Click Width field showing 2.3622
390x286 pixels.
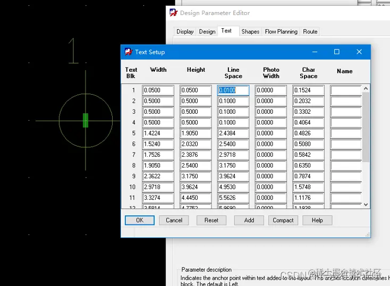tap(158, 176)
